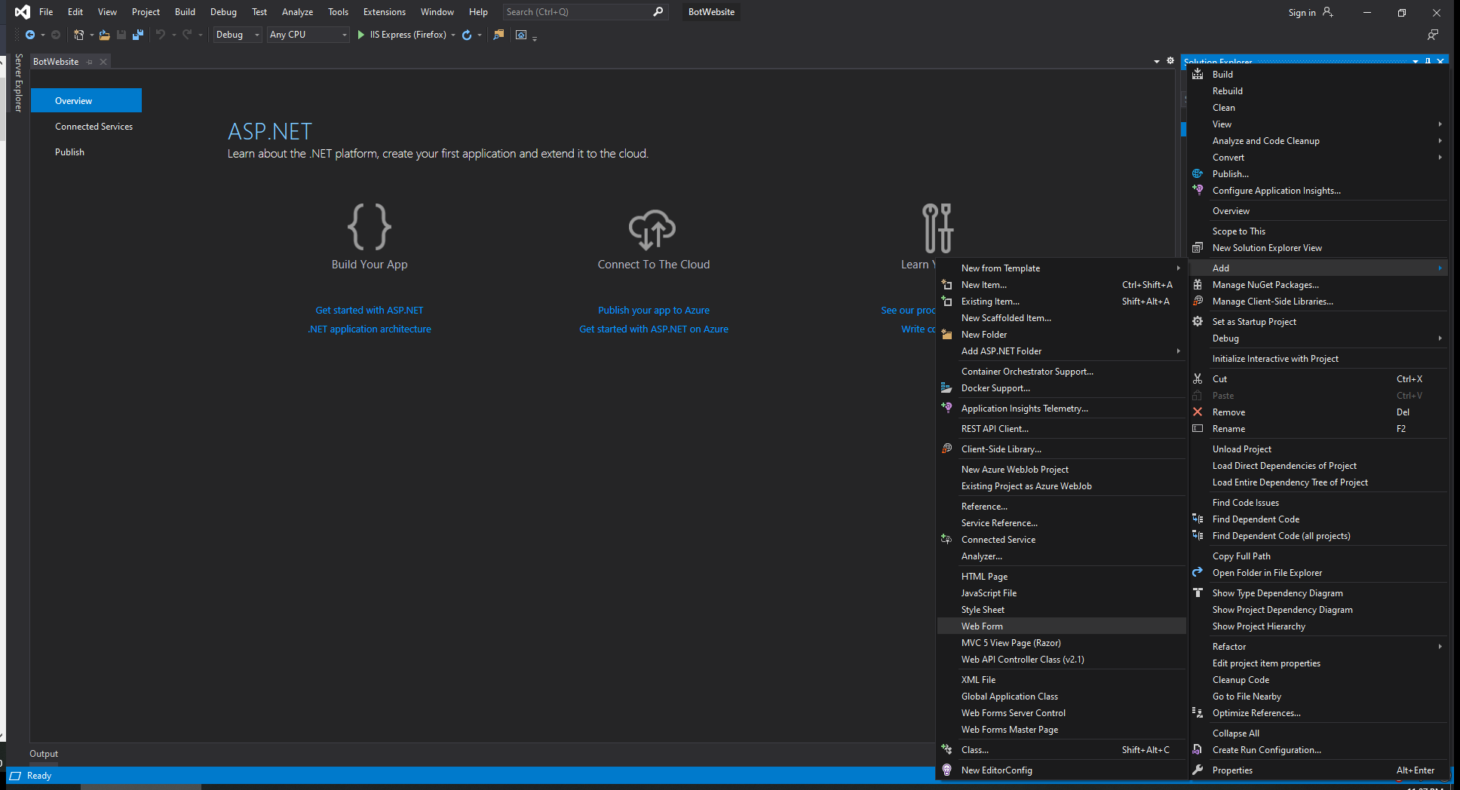The height and width of the screenshot is (790, 1460).
Task: Select New EditorConfig in Add submenu
Action: (x=1061, y=770)
